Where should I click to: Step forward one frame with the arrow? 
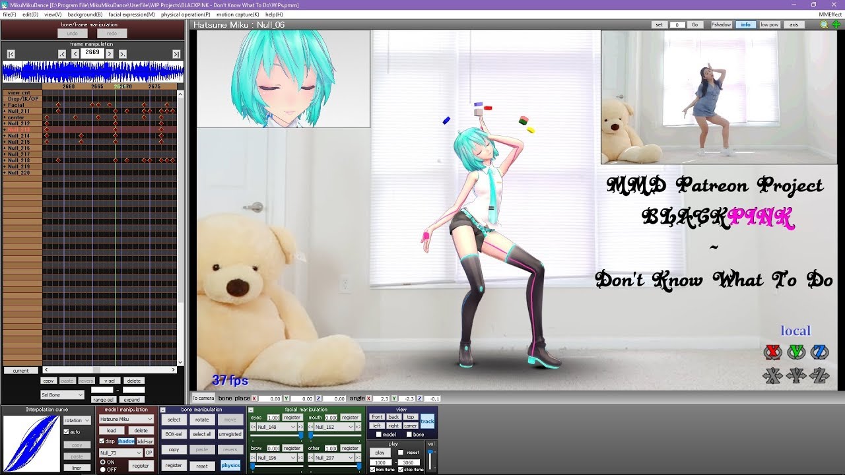click(x=110, y=53)
